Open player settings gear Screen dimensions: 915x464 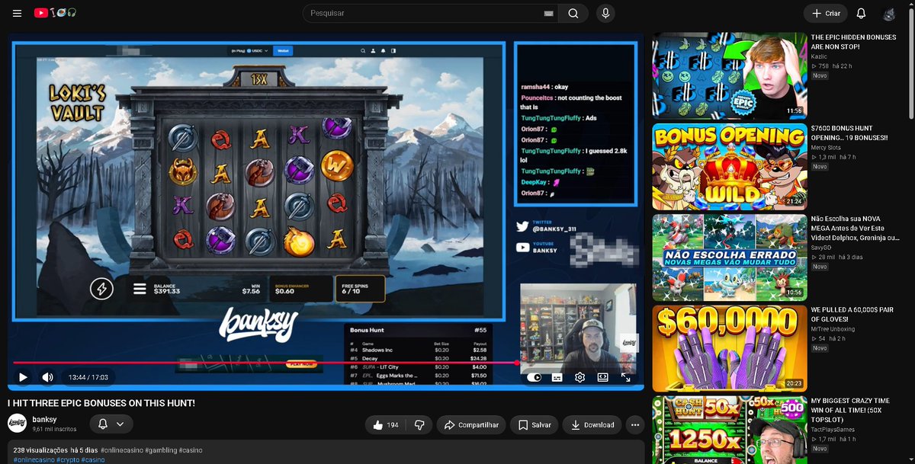[579, 377]
